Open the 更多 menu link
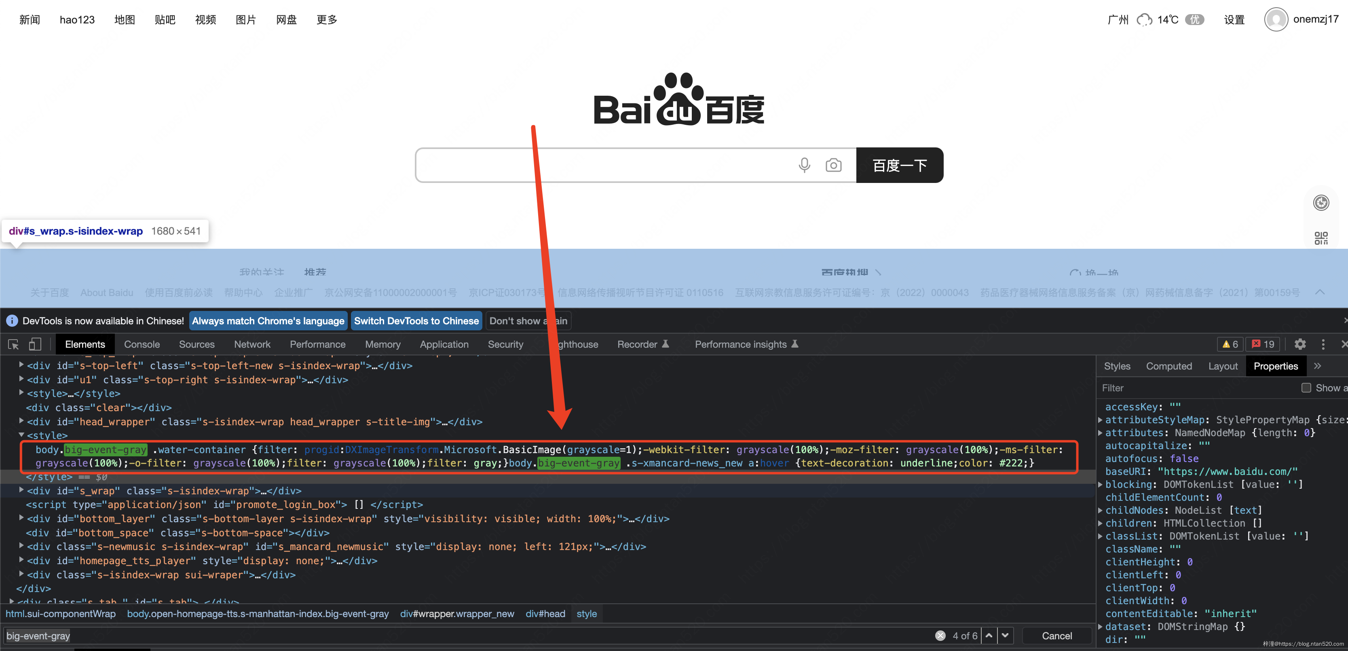Screen dimensions: 1348x651 [327, 20]
